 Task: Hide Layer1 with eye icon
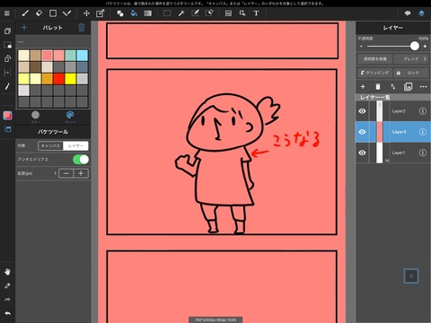click(x=362, y=153)
